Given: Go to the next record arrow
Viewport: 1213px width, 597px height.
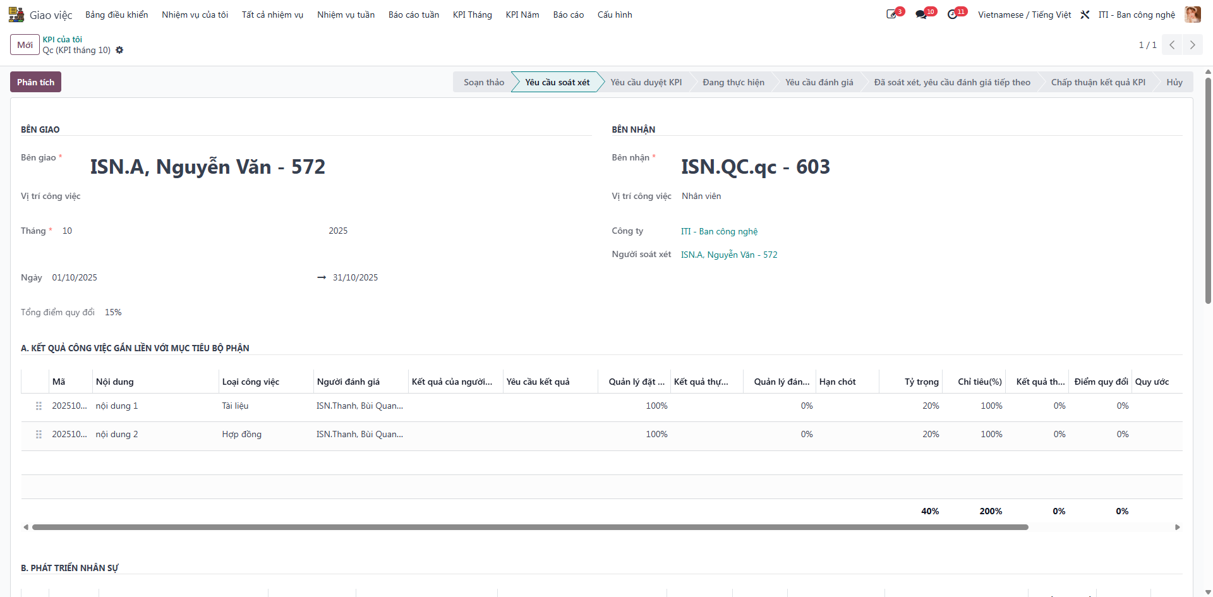Looking at the screenshot, I should click(1193, 45).
